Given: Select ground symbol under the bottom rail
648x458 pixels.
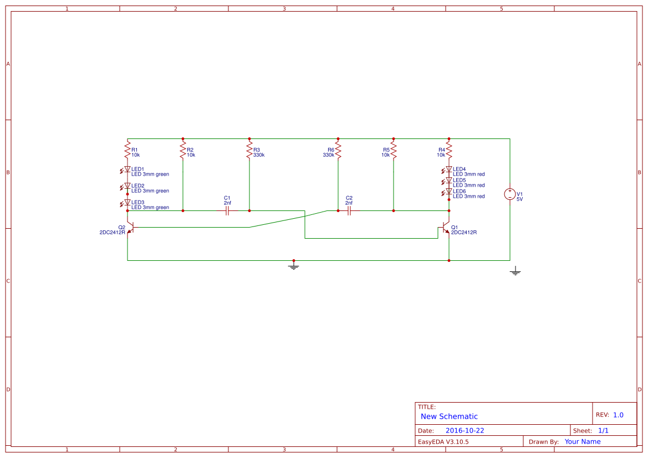Looking at the screenshot, I should [293, 265].
